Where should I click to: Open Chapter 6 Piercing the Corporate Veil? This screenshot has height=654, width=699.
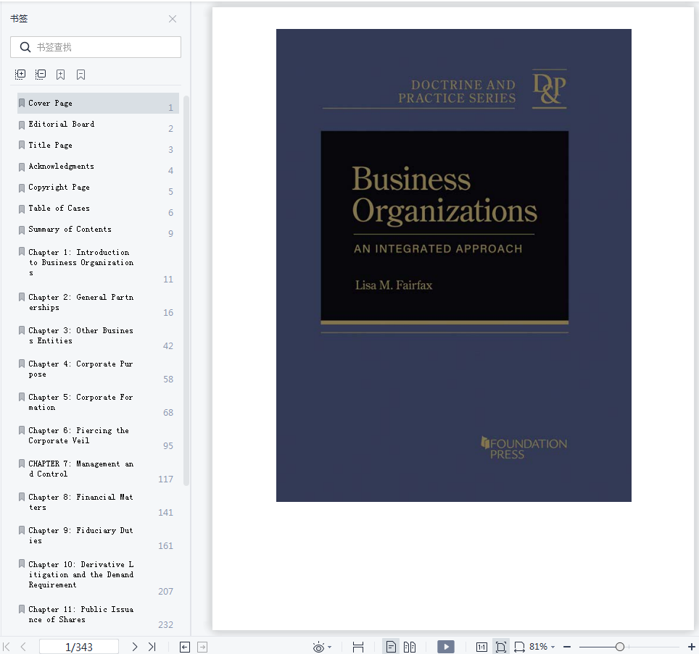[x=98, y=436]
